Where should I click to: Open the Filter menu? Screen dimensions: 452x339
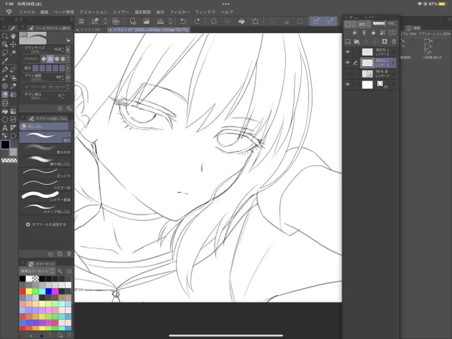179,12
